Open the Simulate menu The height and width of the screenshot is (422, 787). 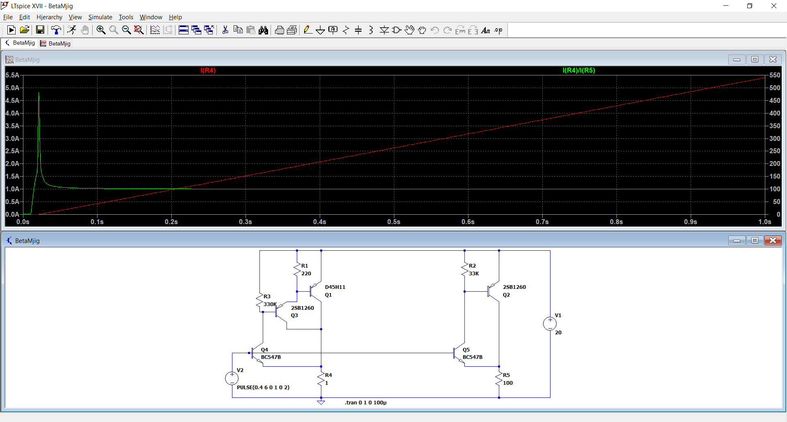(100, 17)
